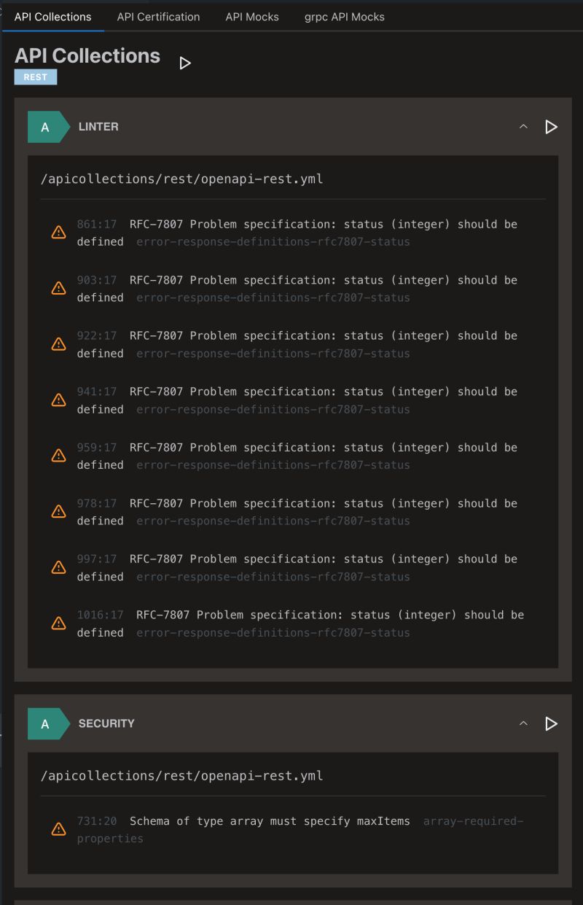Screen dimensions: 583x905
Task: Select the SECURITY grade A badge
Action: click(45, 723)
